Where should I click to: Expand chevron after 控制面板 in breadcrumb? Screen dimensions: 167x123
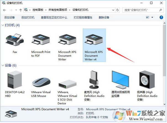point(46,10)
